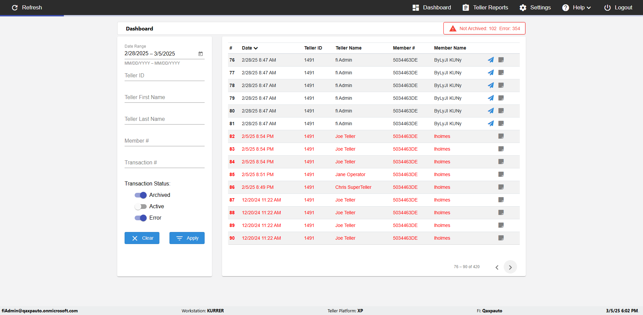Open Teller Reports from the top menu

485,7
